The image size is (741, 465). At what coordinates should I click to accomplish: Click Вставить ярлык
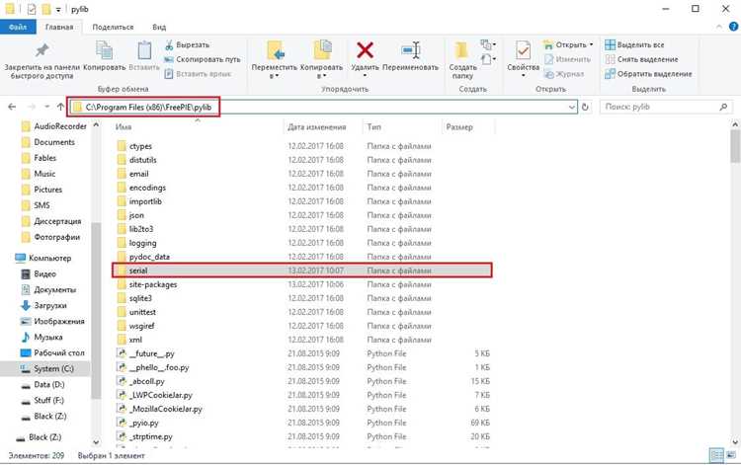click(198, 74)
